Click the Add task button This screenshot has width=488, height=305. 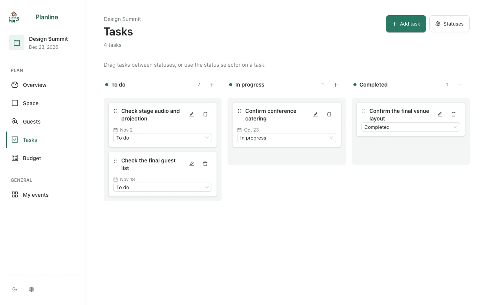406,24
